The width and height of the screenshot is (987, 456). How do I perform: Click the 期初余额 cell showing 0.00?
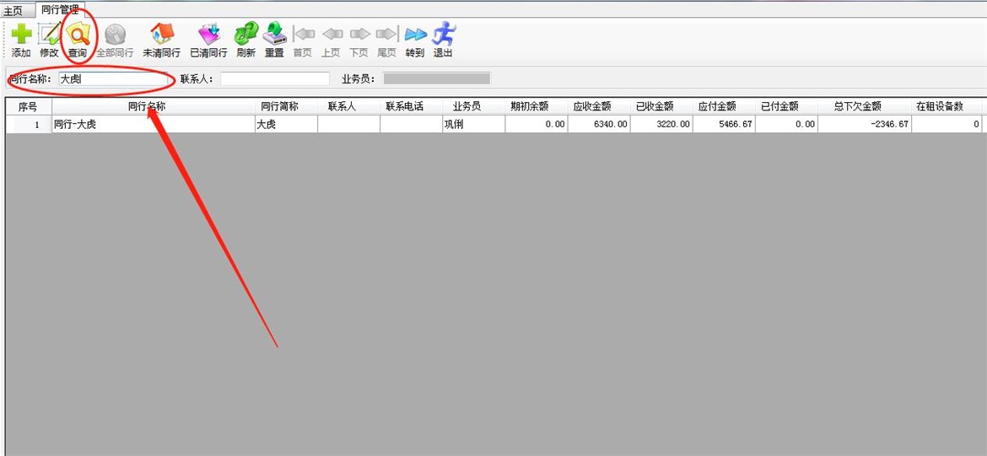[x=536, y=124]
